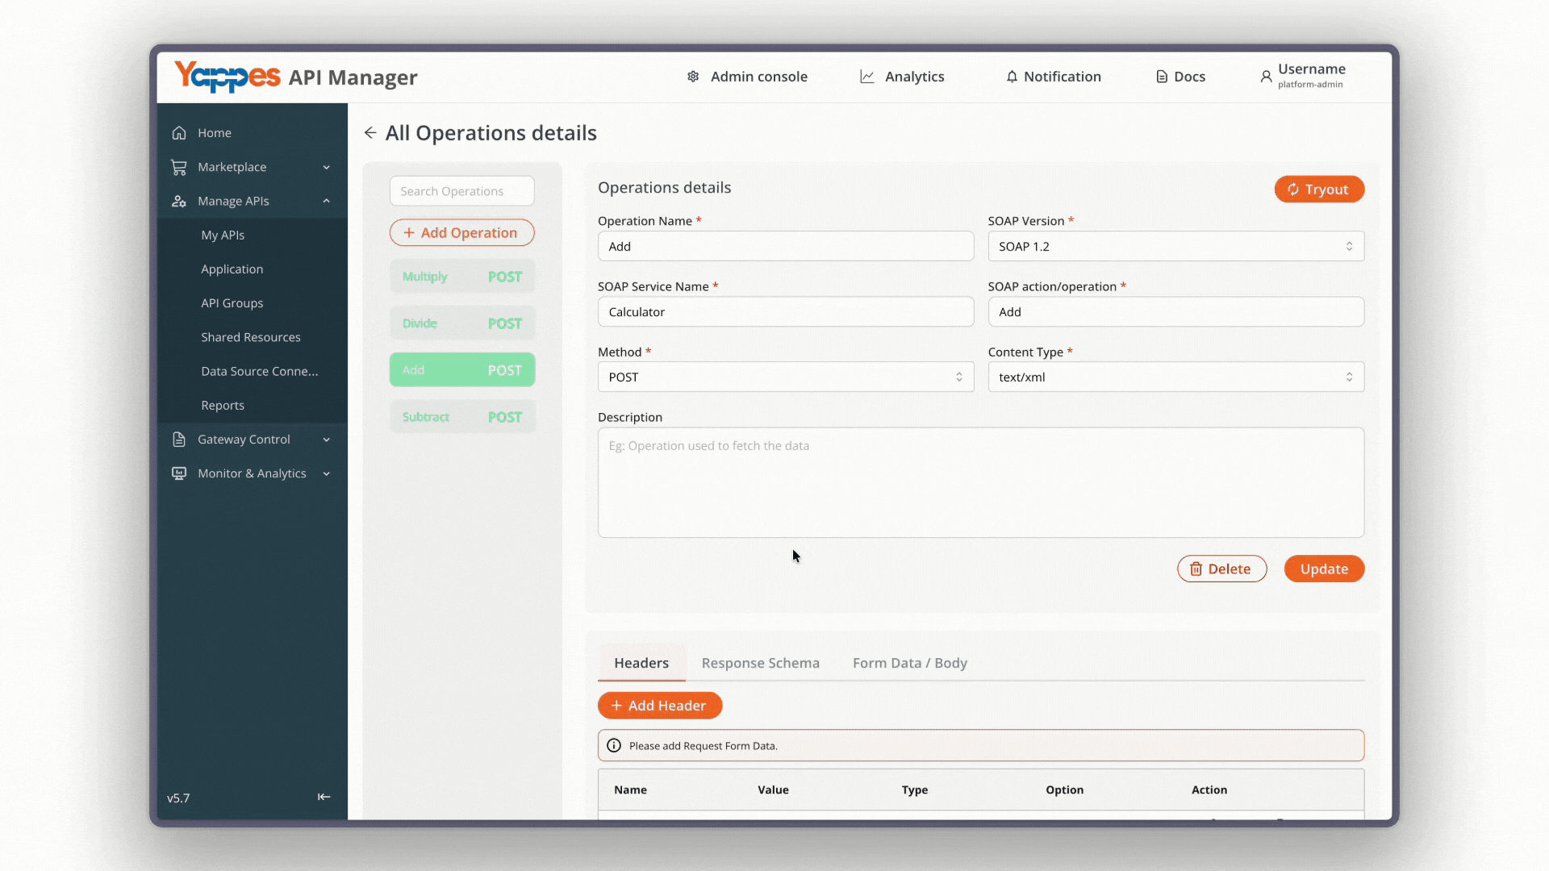Collapse the Manage APIs chevron
Screen dimensions: 1549x871
[x=327, y=201]
